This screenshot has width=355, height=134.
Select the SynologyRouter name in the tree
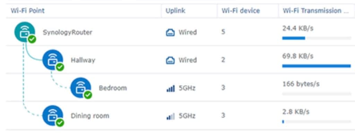tap(68, 32)
